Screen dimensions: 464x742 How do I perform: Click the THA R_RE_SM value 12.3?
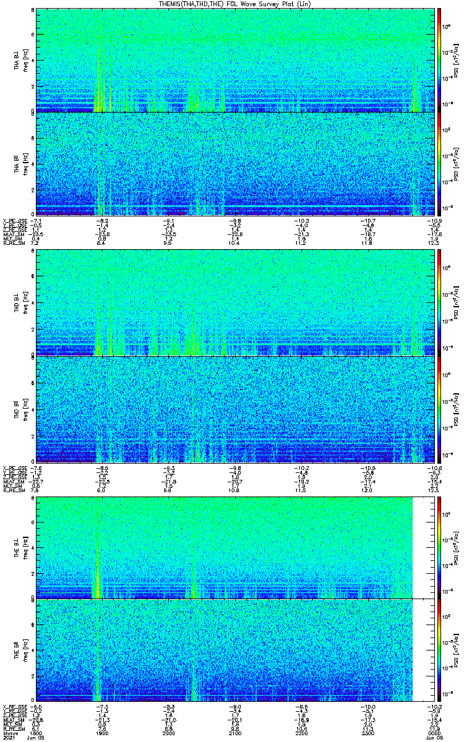[435, 244]
